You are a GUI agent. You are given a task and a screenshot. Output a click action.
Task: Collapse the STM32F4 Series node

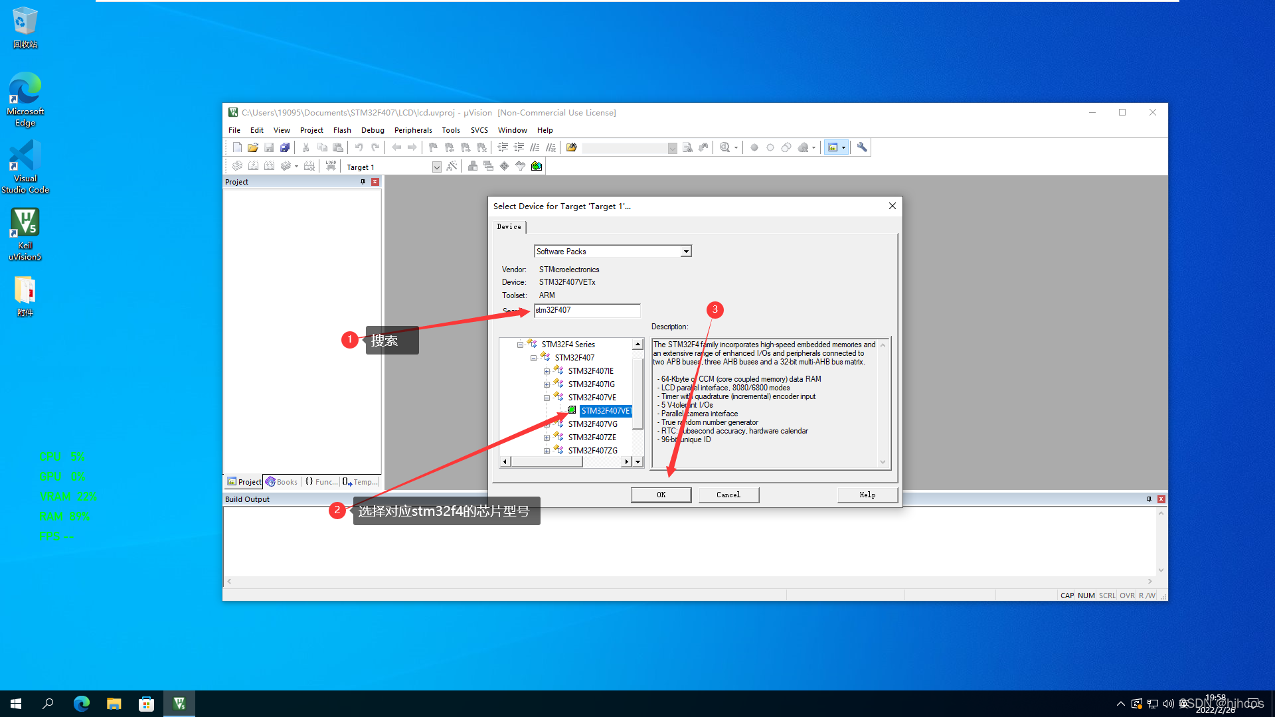click(x=520, y=345)
